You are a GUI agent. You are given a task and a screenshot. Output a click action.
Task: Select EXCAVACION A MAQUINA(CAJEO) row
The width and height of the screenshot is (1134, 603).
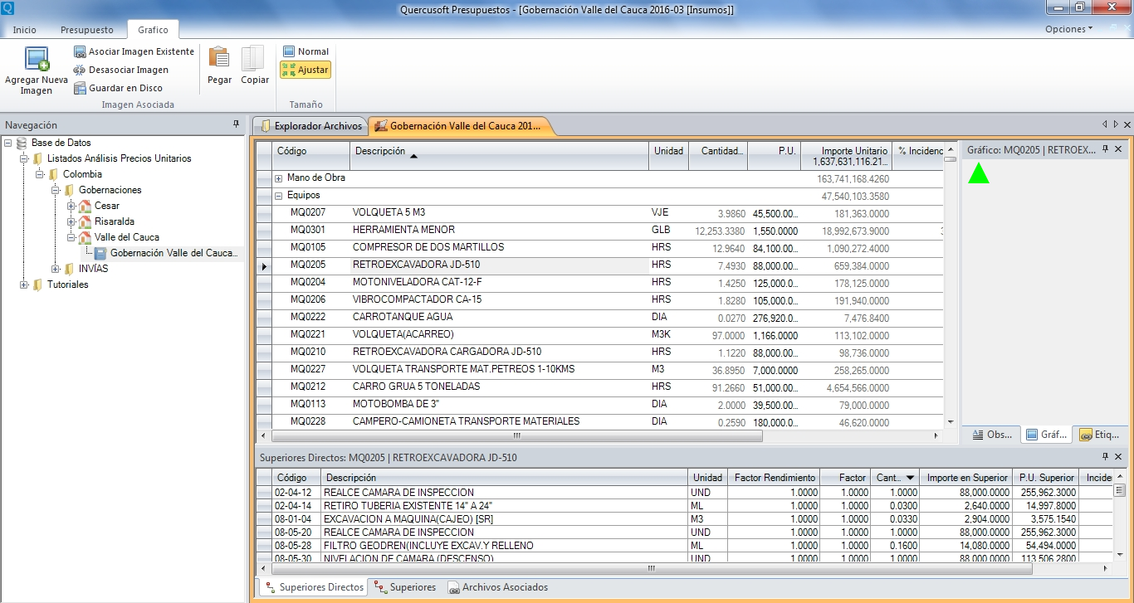[x=684, y=518]
